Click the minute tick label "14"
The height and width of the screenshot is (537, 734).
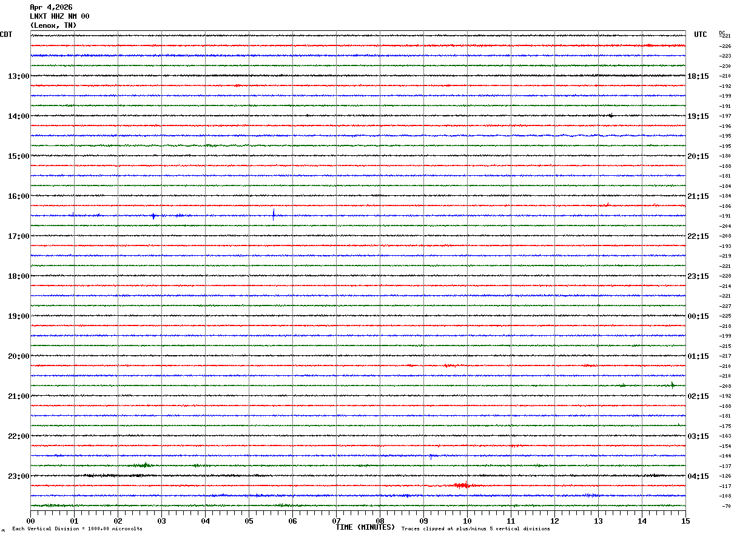[x=642, y=521]
